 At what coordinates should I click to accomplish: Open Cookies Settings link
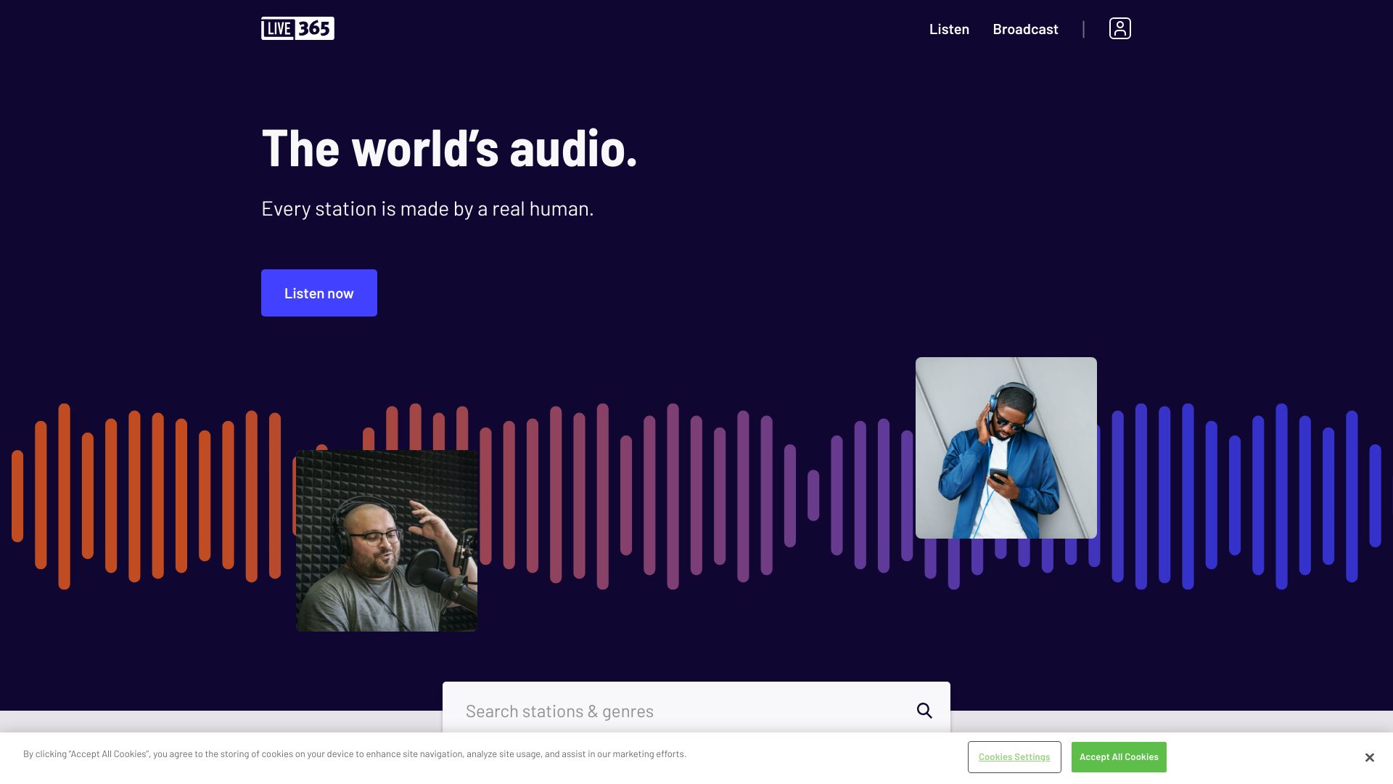[1014, 757]
